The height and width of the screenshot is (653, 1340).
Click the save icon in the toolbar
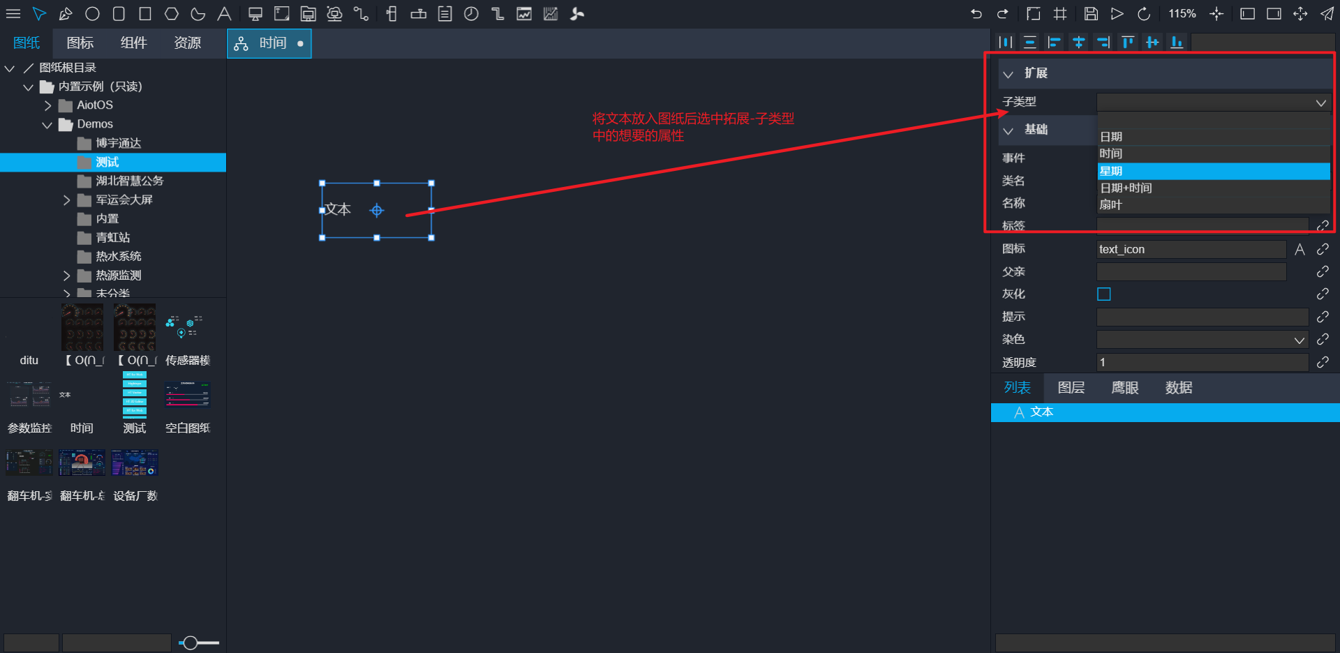pyautogui.click(x=1091, y=14)
